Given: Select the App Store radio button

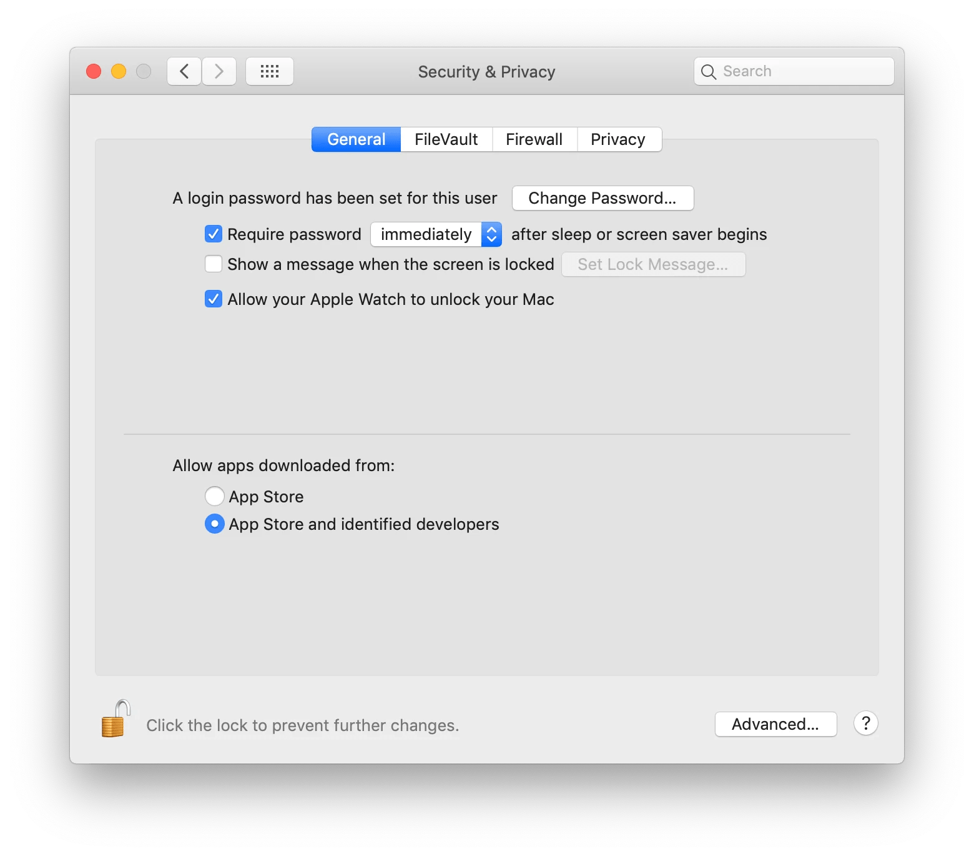Looking at the screenshot, I should click(x=214, y=495).
